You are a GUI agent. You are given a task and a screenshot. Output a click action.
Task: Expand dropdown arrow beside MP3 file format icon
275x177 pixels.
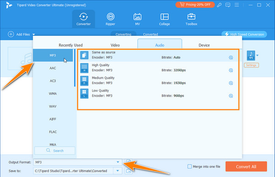point(257,56)
